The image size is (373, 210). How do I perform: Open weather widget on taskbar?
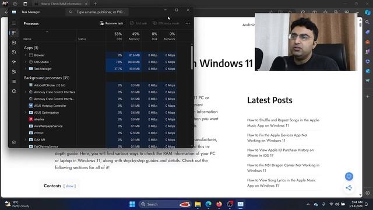coord(17,204)
